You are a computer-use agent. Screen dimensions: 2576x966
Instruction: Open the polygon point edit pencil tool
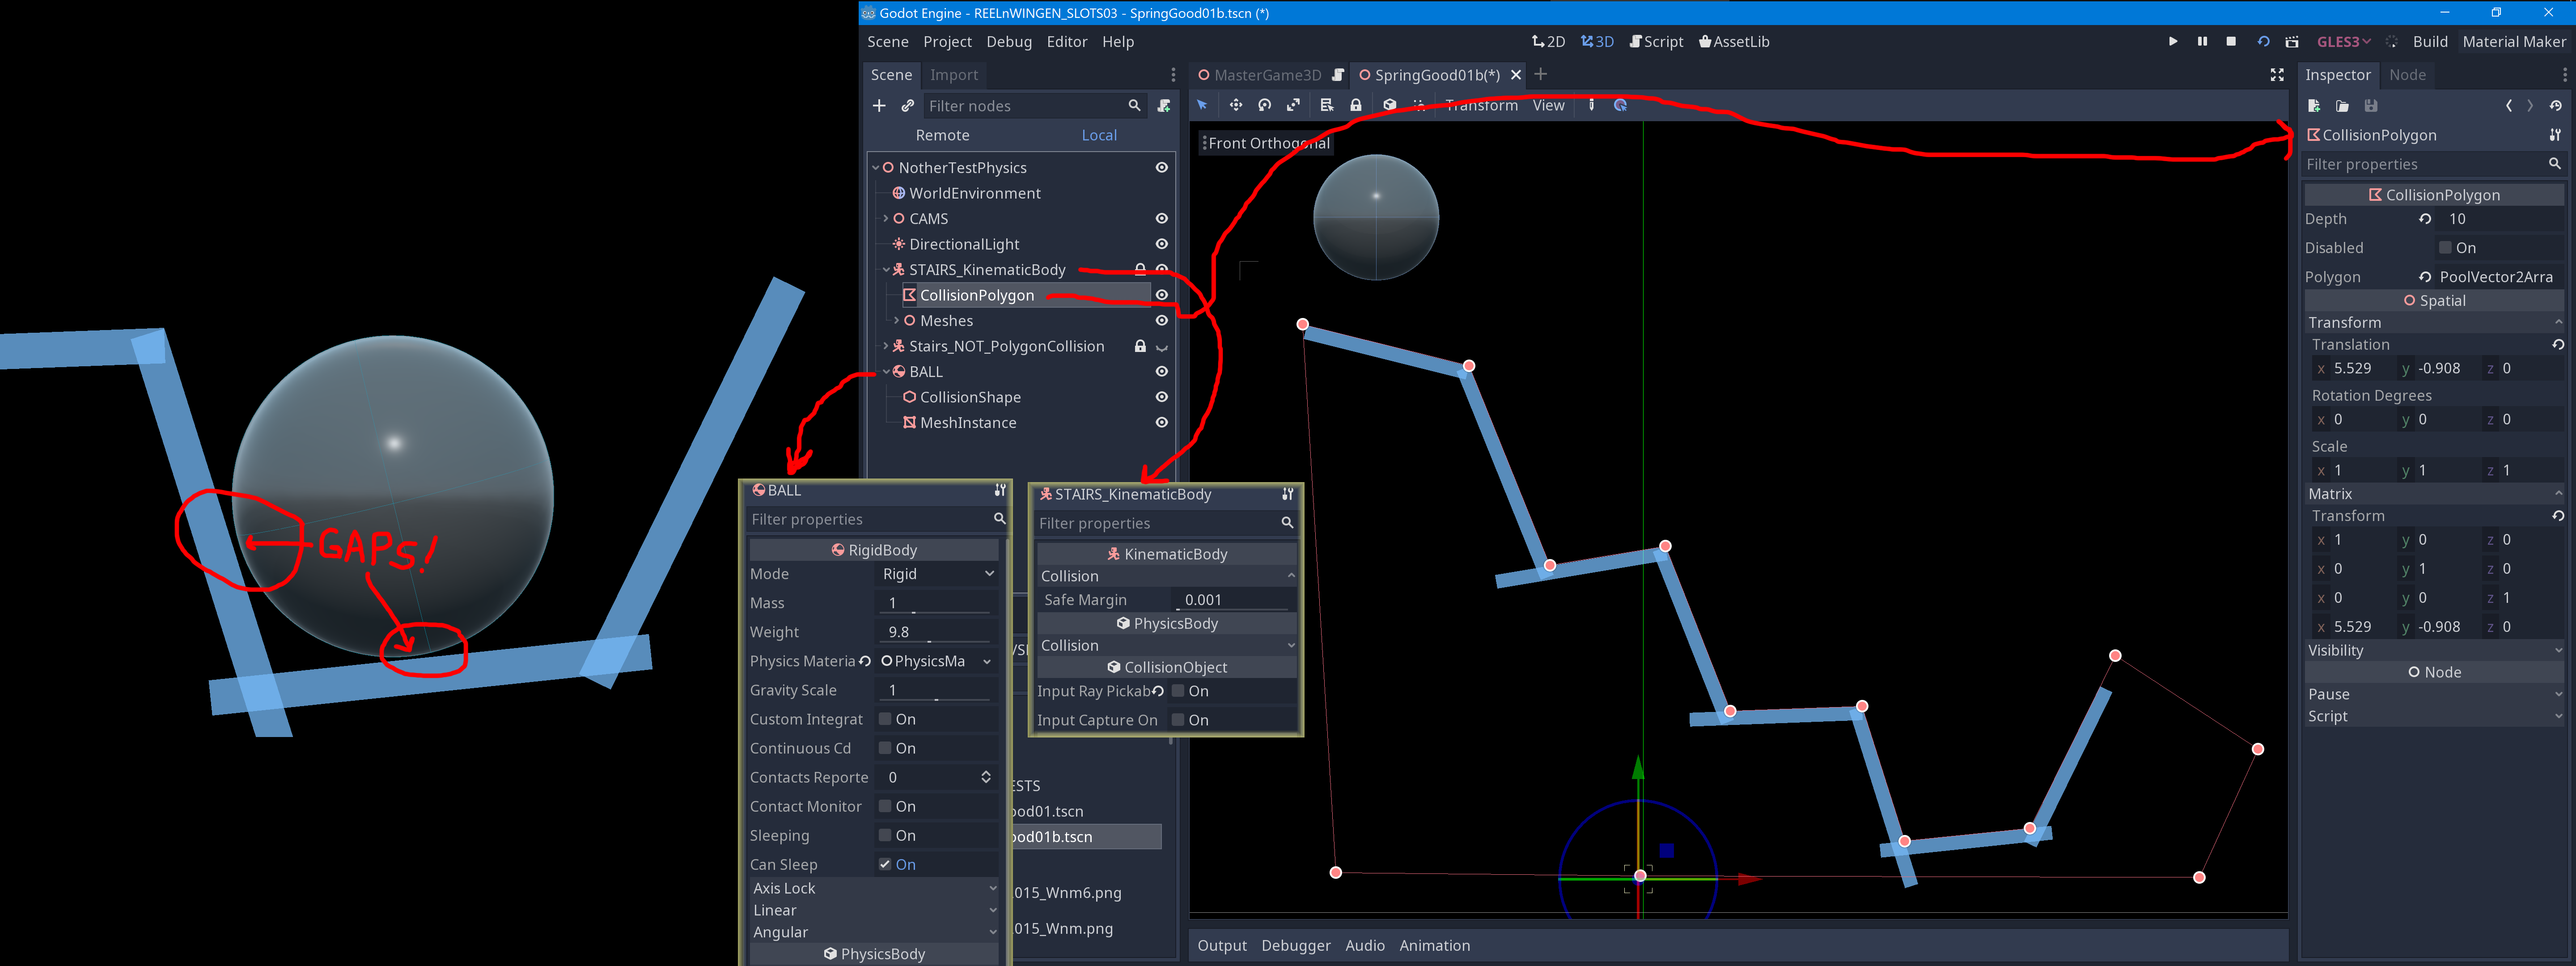tap(1591, 105)
